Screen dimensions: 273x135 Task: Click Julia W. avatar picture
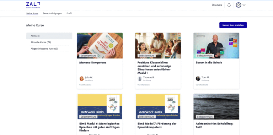(x=81, y=79)
